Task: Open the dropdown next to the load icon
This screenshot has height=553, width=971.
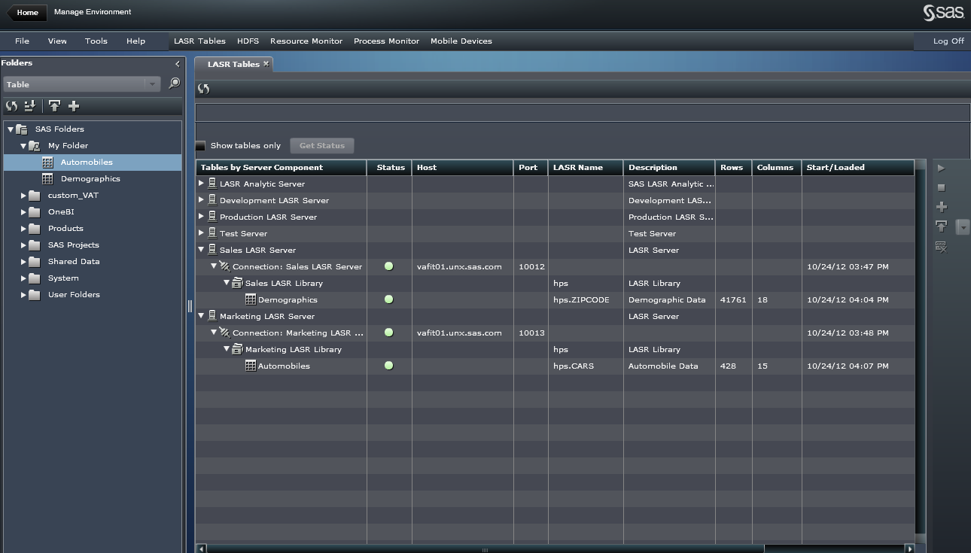Action: (x=962, y=226)
